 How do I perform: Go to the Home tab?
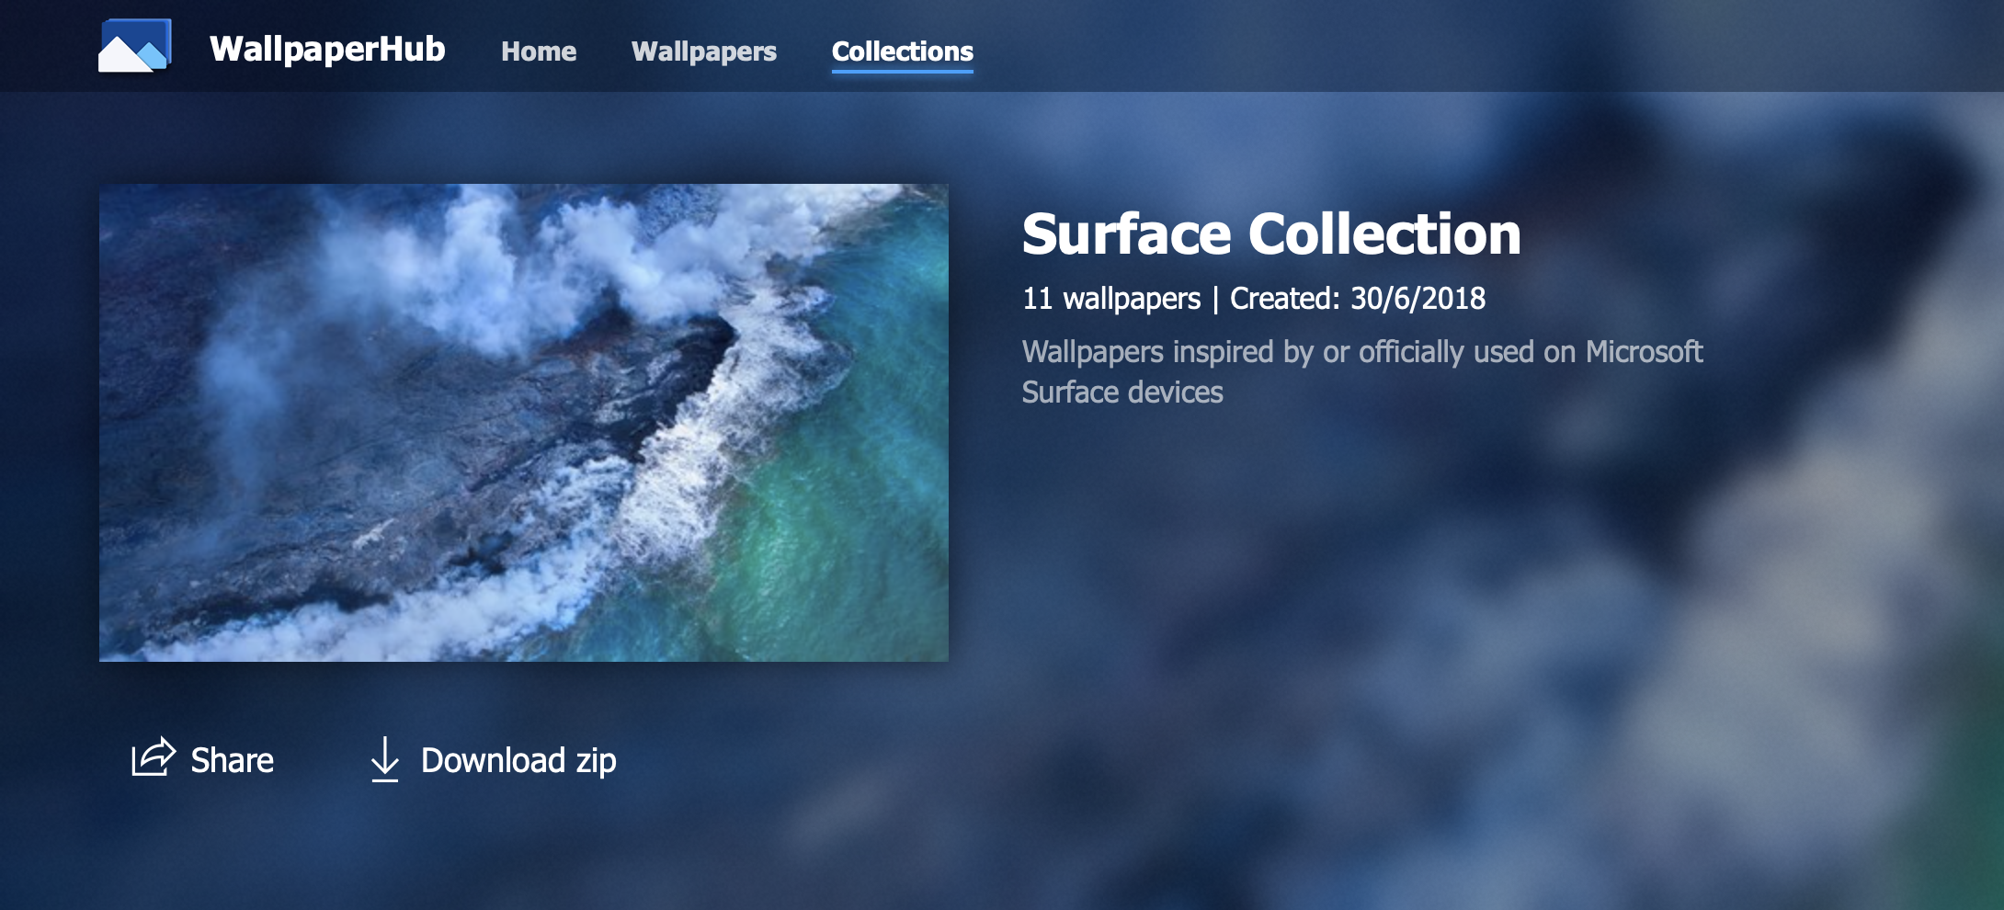point(539,51)
